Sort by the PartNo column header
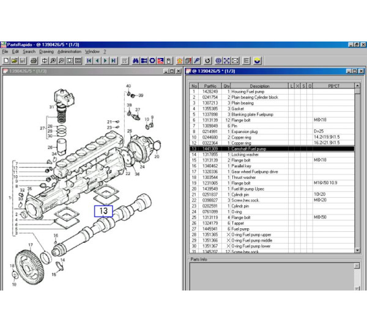This screenshot has height=332, width=367. click(x=210, y=86)
